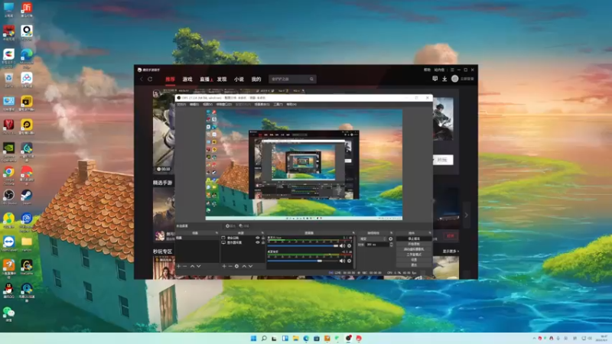Open 帮助(H) menu in OBS
Image resolution: width=612 pixels, height=344 pixels.
291,104
